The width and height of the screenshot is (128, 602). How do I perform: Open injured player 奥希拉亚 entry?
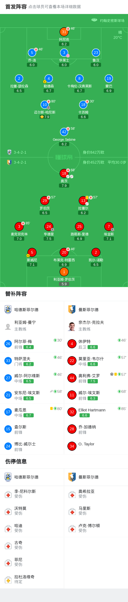[96, 494]
